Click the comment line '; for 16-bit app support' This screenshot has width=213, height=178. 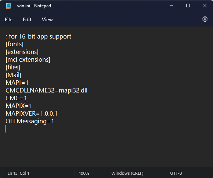[38, 36]
